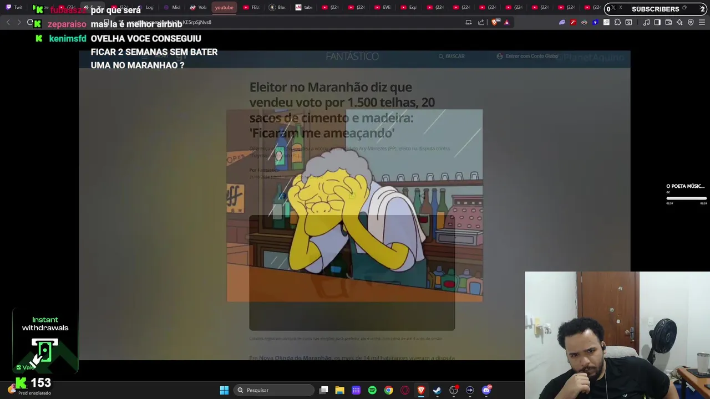Image resolution: width=710 pixels, height=399 pixels.
Task: Switch to the 'FEL' YouTube tab
Action: pos(251,7)
